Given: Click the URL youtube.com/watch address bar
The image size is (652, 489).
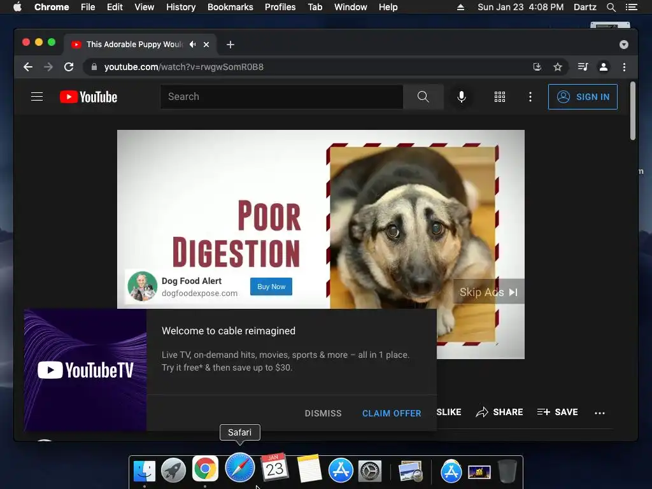Looking at the screenshot, I should pos(184,67).
